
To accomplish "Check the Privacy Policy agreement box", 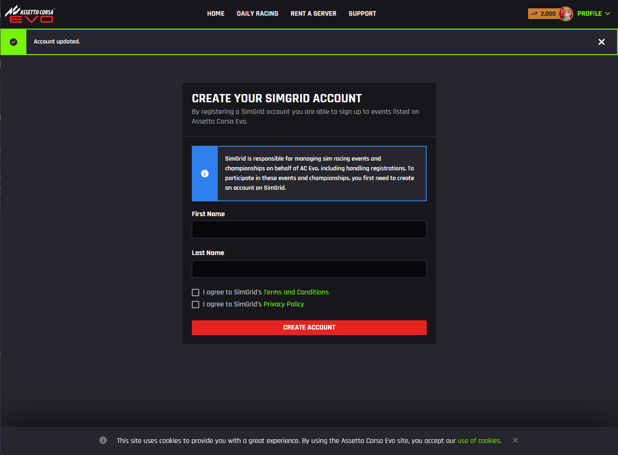I will tap(196, 305).
